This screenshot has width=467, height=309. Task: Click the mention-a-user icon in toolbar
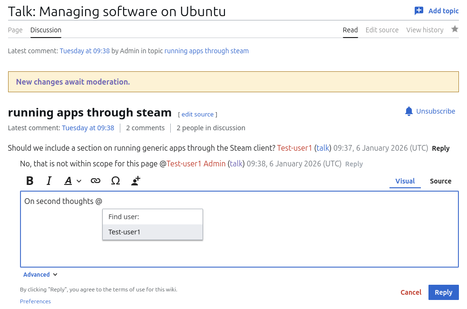[x=136, y=181]
